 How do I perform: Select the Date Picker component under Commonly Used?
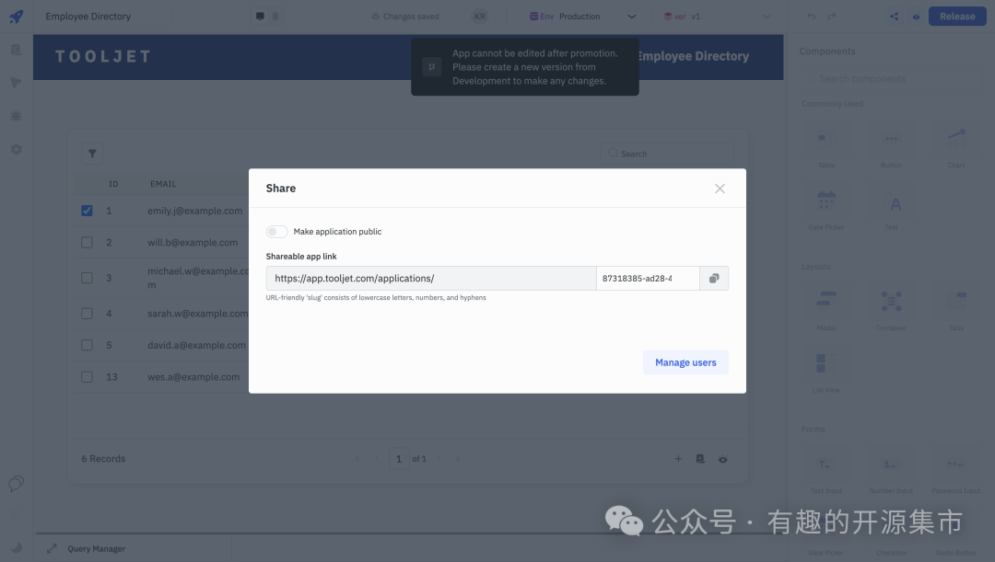point(826,201)
